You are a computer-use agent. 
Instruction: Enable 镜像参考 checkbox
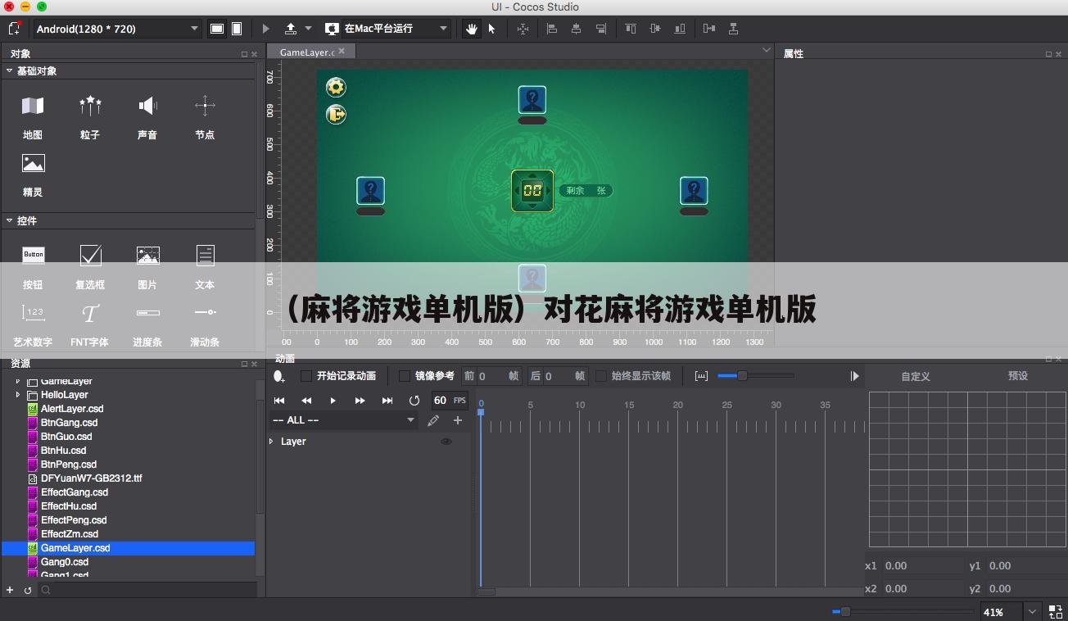pos(405,376)
